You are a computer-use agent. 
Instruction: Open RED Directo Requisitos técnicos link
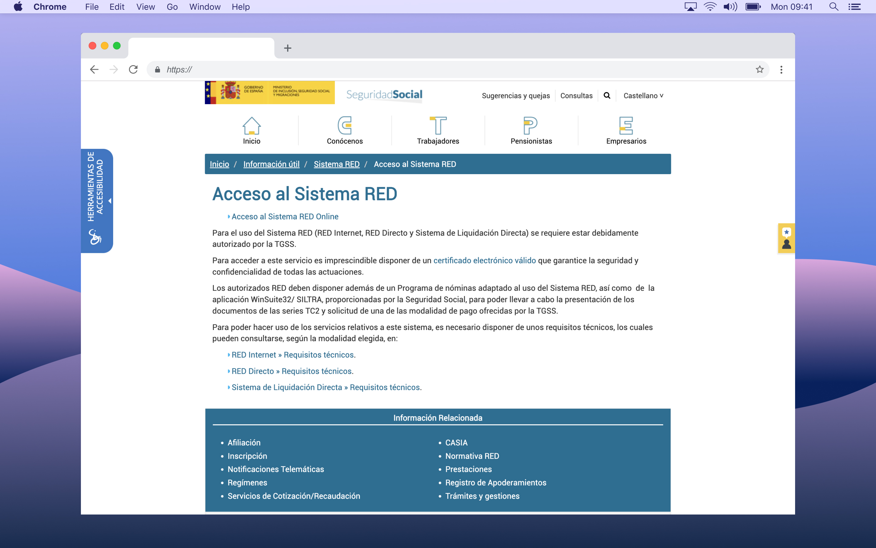[x=291, y=371]
